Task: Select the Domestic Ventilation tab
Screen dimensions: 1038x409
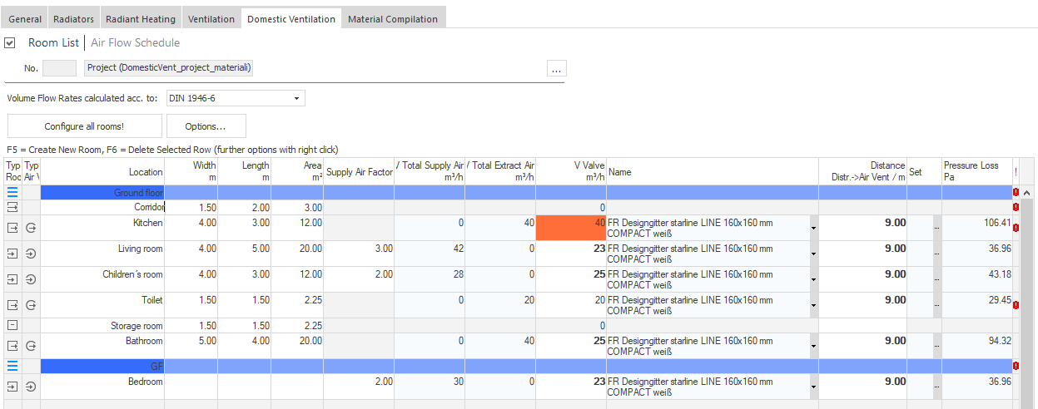Action: tap(291, 18)
